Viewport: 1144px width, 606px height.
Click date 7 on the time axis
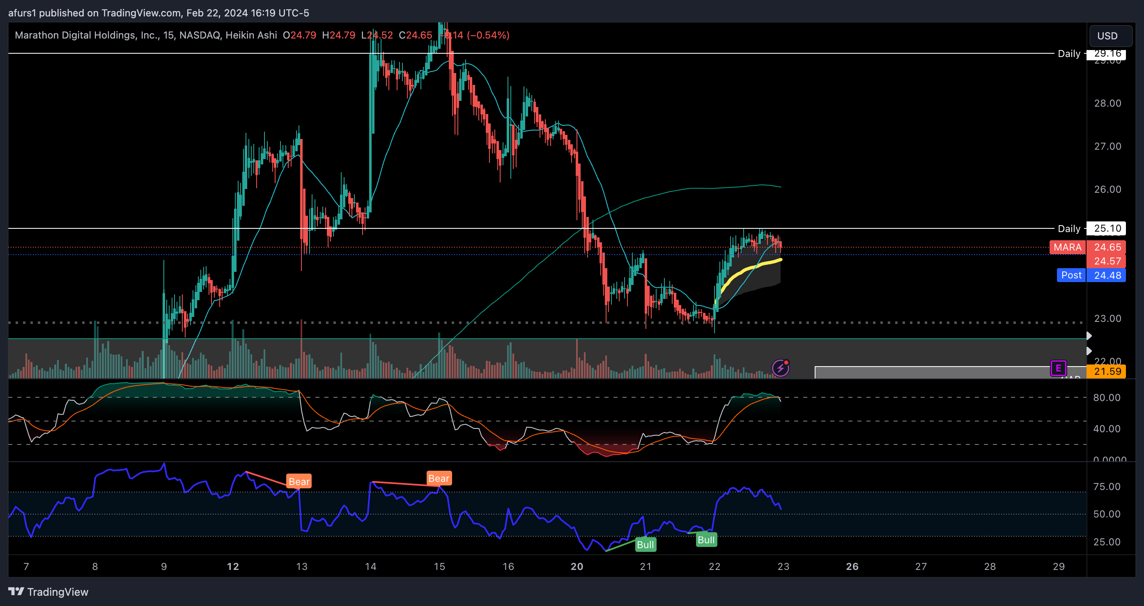pyautogui.click(x=26, y=567)
